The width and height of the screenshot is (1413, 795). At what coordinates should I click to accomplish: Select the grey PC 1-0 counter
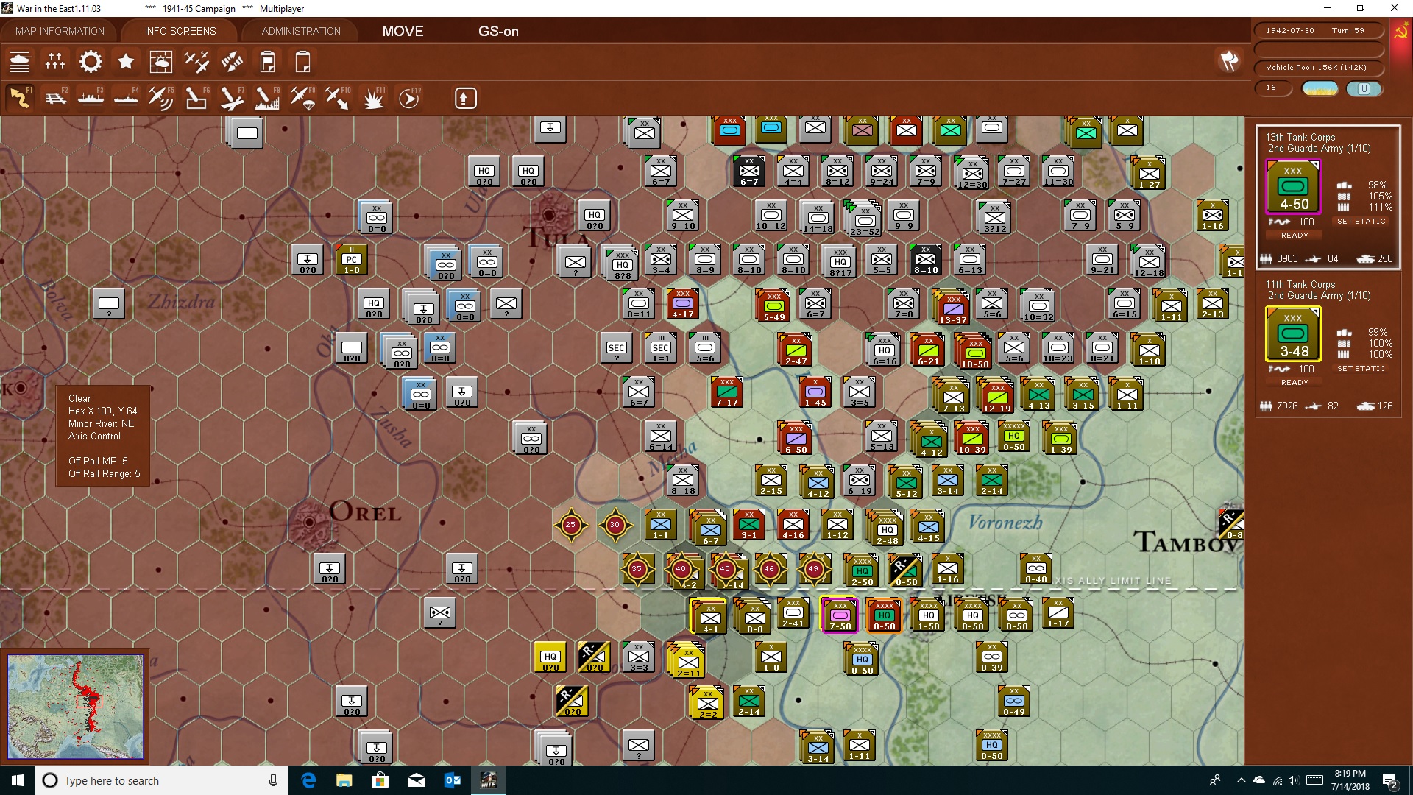coord(352,260)
